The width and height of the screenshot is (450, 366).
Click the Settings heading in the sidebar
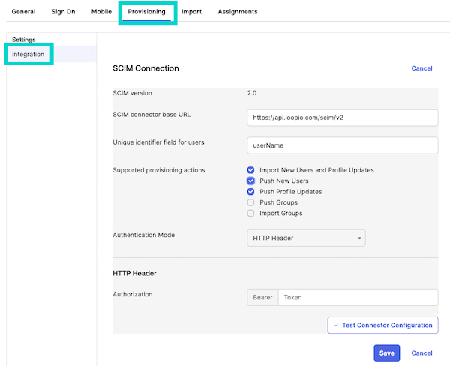[24, 40]
